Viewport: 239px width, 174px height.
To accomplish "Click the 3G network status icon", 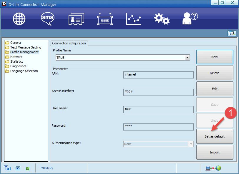I will coord(18,168).
